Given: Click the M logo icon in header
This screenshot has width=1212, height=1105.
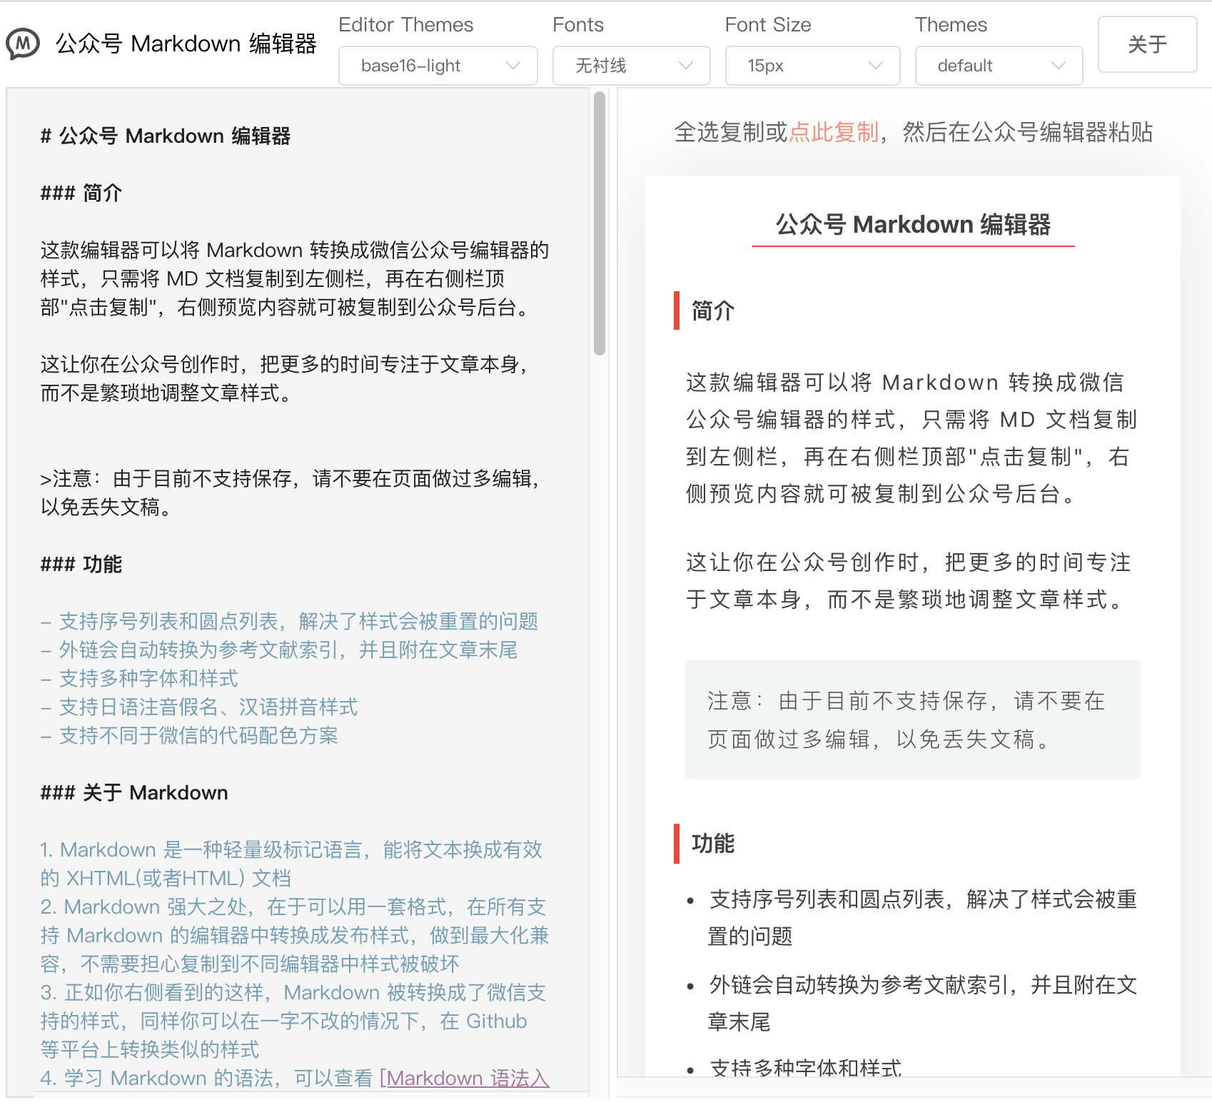Looking at the screenshot, I should (x=23, y=44).
